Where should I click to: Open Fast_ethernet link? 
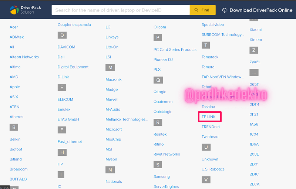pyautogui.click(x=70, y=142)
